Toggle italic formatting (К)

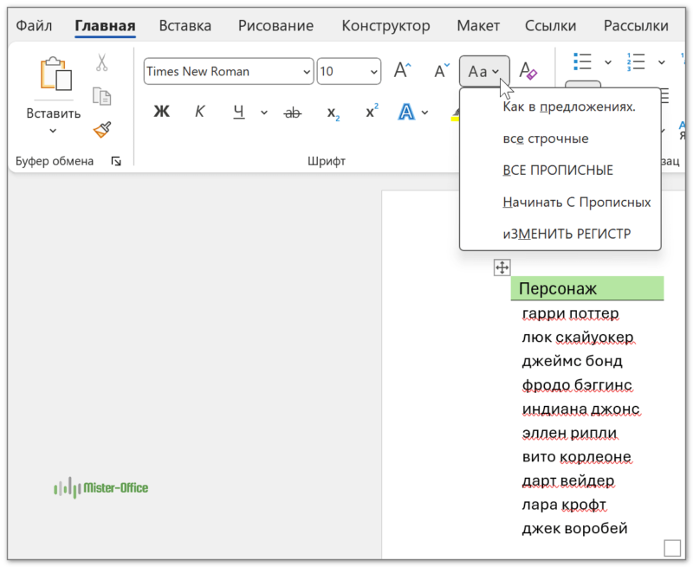click(199, 113)
